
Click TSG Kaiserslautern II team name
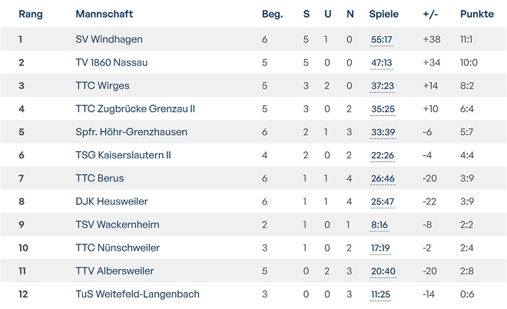[x=123, y=155]
